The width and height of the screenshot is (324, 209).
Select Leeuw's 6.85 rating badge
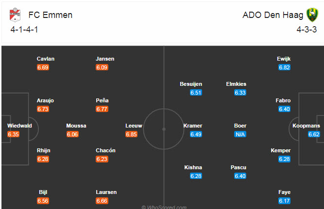pos(131,134)
